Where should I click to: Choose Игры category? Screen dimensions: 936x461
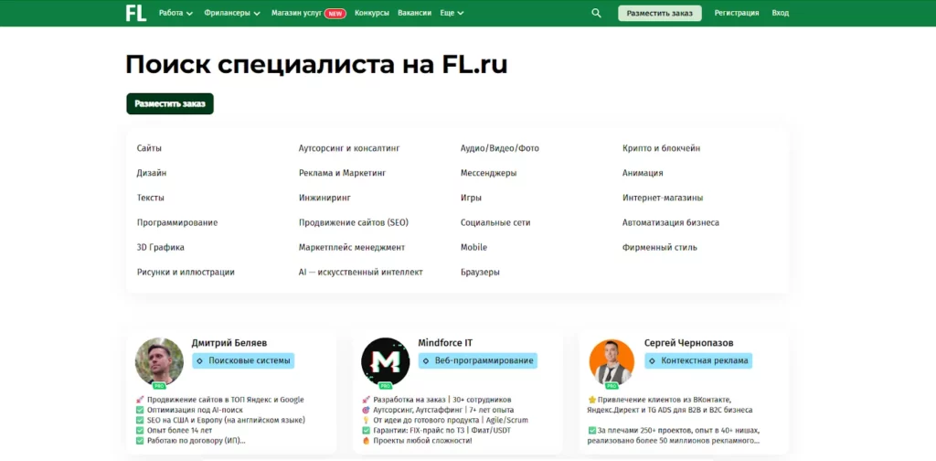tap(471, 198)
